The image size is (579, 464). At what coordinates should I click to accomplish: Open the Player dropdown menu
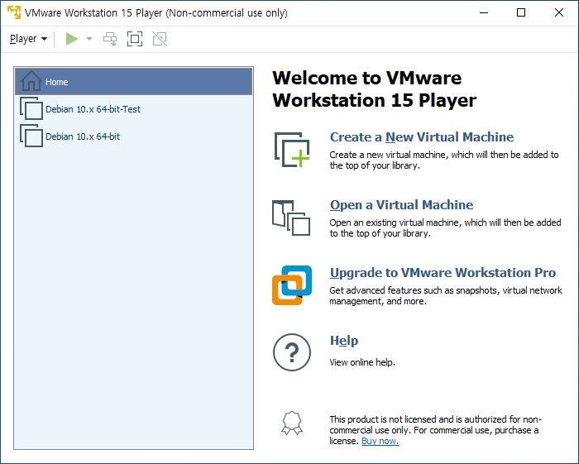coord(28,39)
